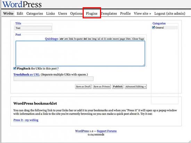Open the Options tab
This screenshot has width=191, height=143.
[x=76, y=14]
